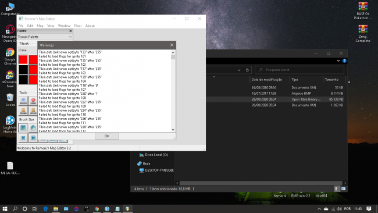The image size is (378, 213).
Task: Switch to details view in Explorer
Action: [x=336, y=189]
